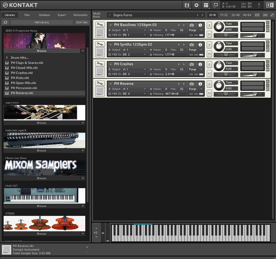The height and width of the screenshot is (259, 276).
Task: Expand sopro forro library dropdown arrow
Action: point(83,123)
